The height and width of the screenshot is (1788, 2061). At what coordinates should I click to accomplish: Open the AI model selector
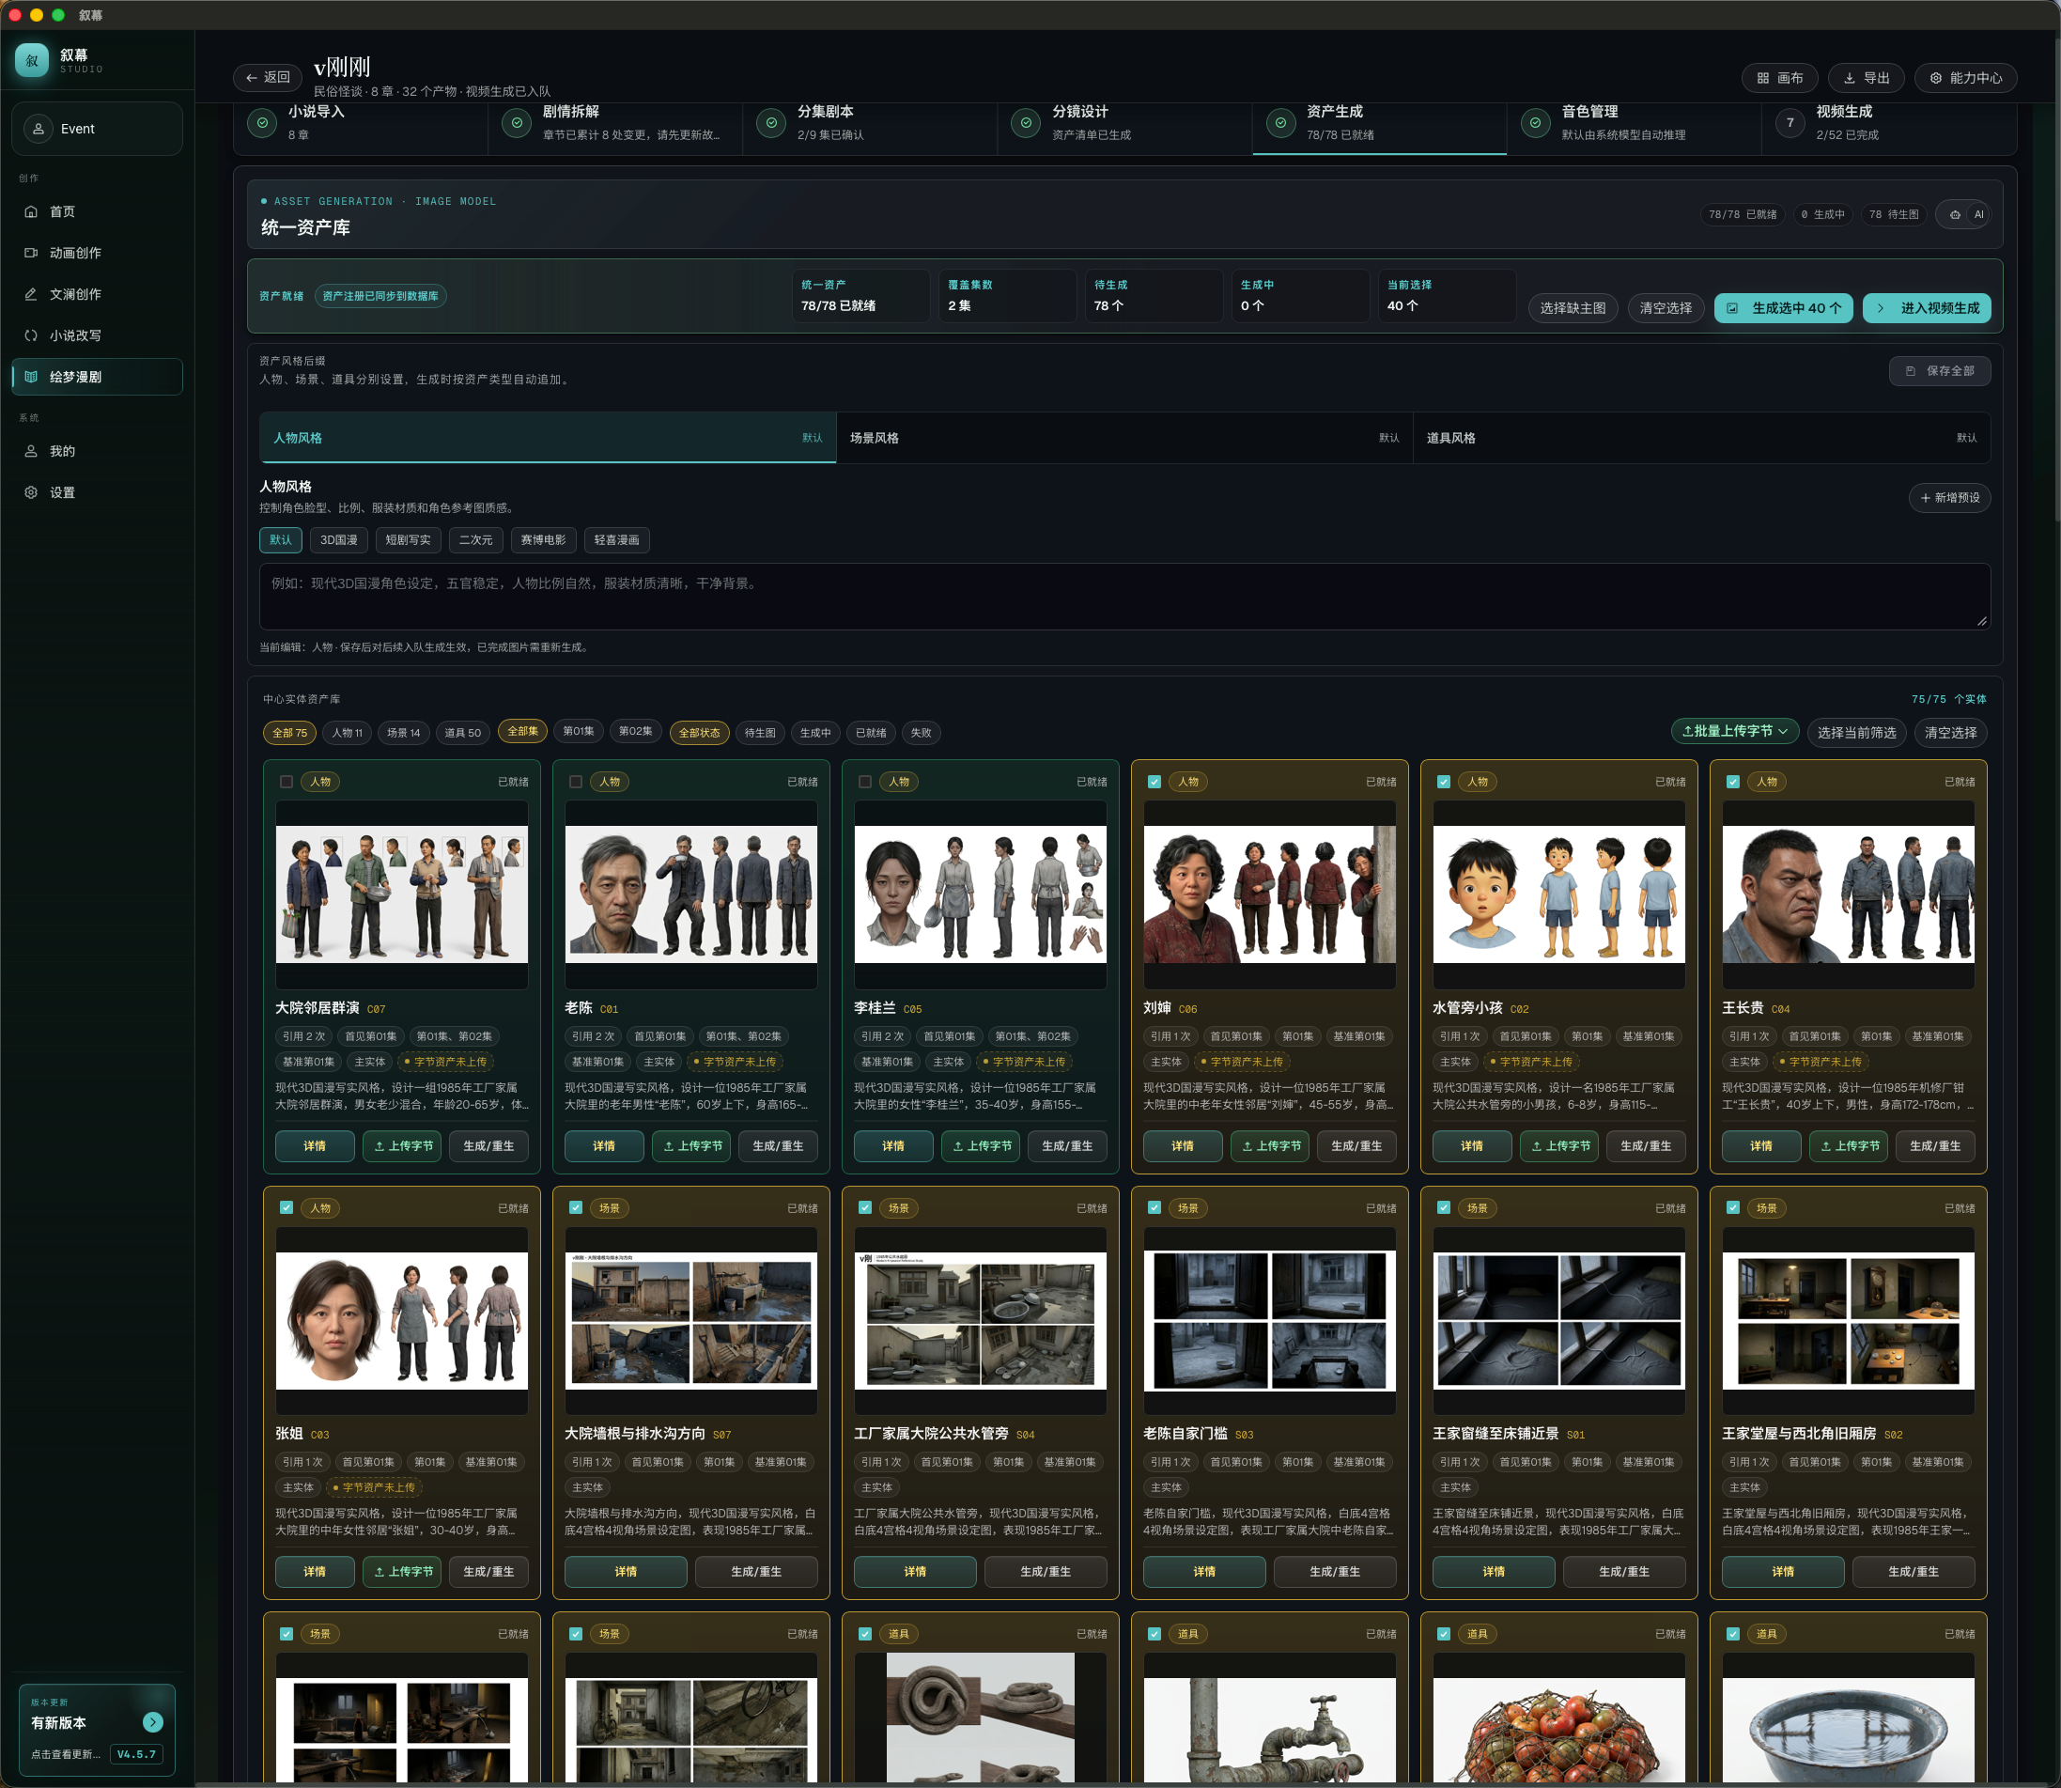(x=1963, y=214)
